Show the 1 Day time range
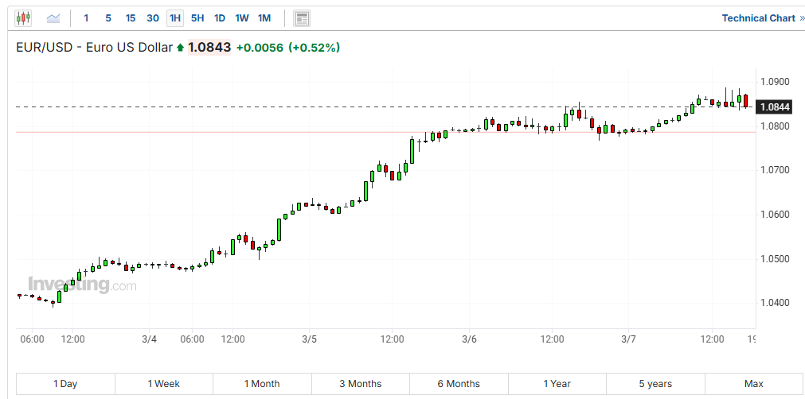Image resolution: width=805 pixels, height=399 pixels. click(x=65, y=384)
